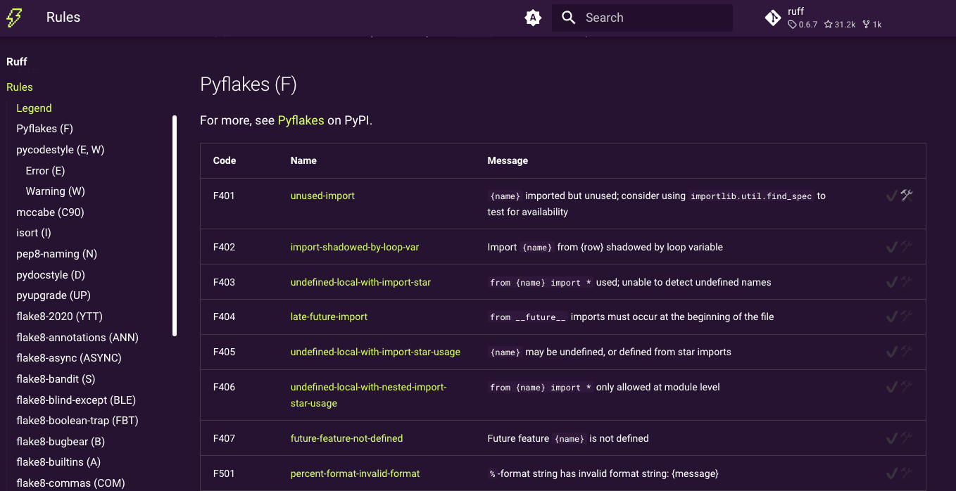Viewport: 956px width, 491px height.
Task: Jump to flake8-bandit (S) in the sidebar
Action: (56, 379)
